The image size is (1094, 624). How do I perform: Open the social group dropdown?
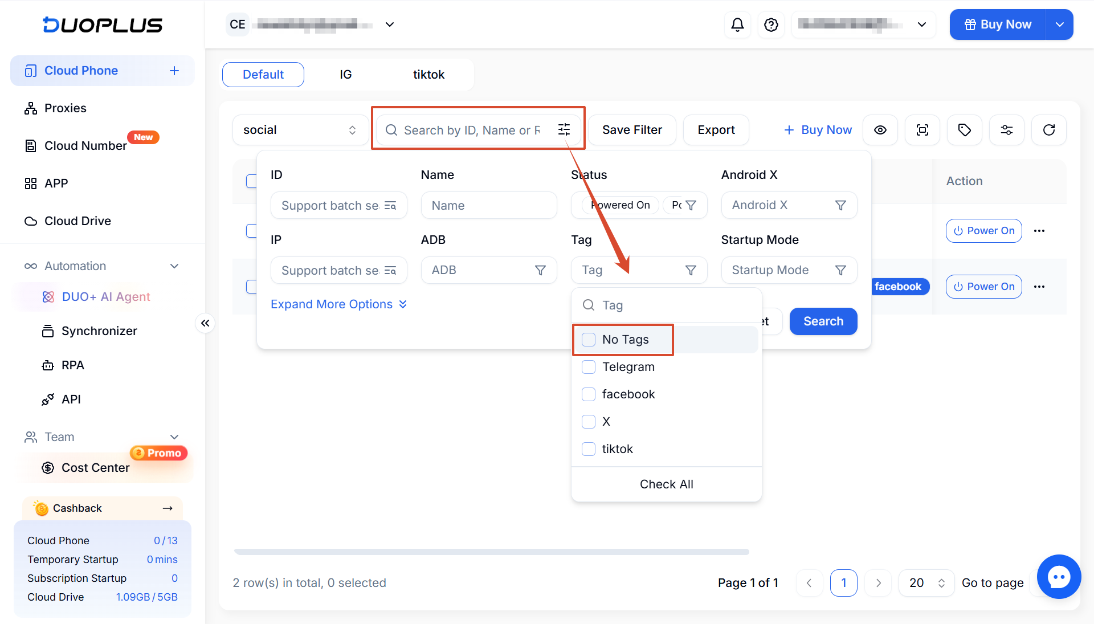click(300, 130)
